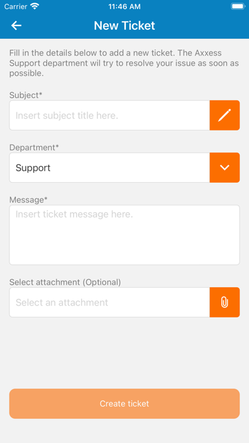Tap the Carrier text in status bar
Image resolution: width=249 pixels, height=443 pixels.
pos(16,6)
